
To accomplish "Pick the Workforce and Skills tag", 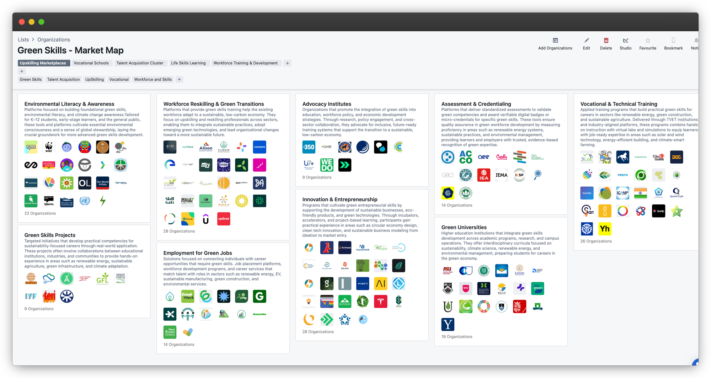I will point(153,79).
